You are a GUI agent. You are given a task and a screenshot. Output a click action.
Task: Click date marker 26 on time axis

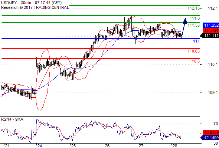pyautogui.click(x=107, y=146)
